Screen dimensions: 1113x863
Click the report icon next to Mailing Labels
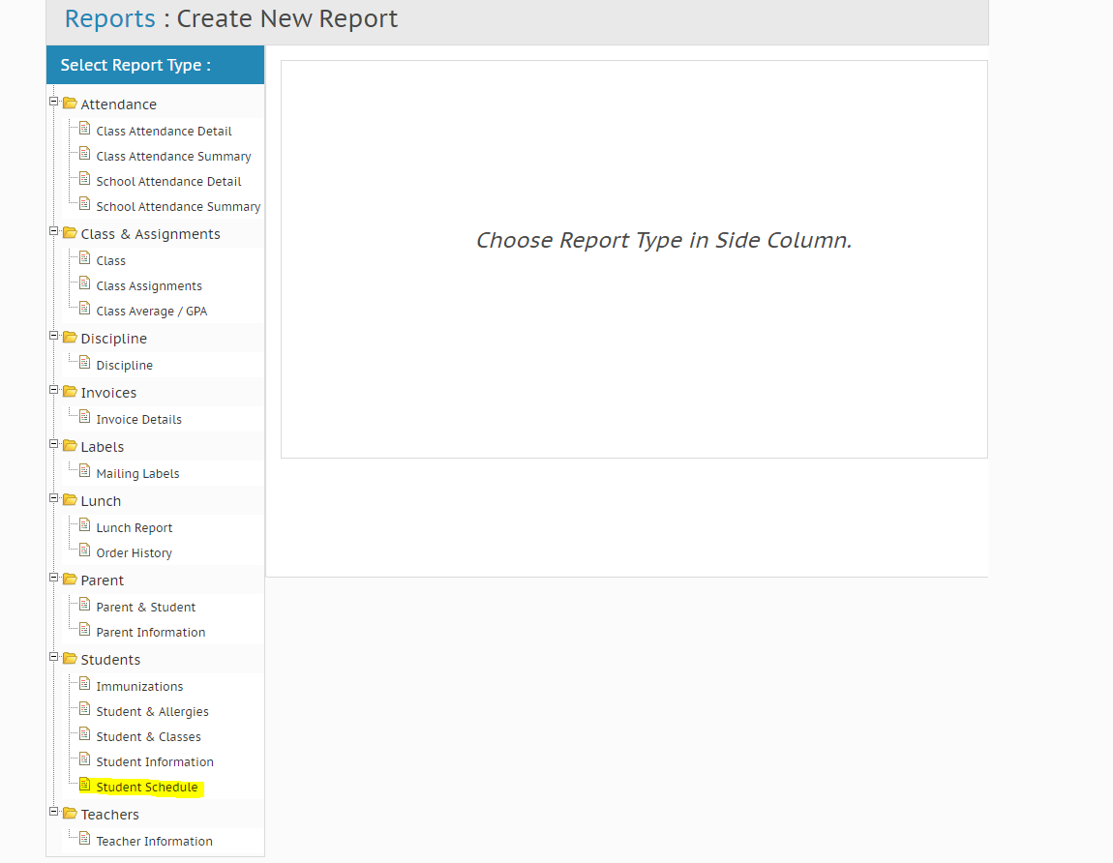(83, 472)
